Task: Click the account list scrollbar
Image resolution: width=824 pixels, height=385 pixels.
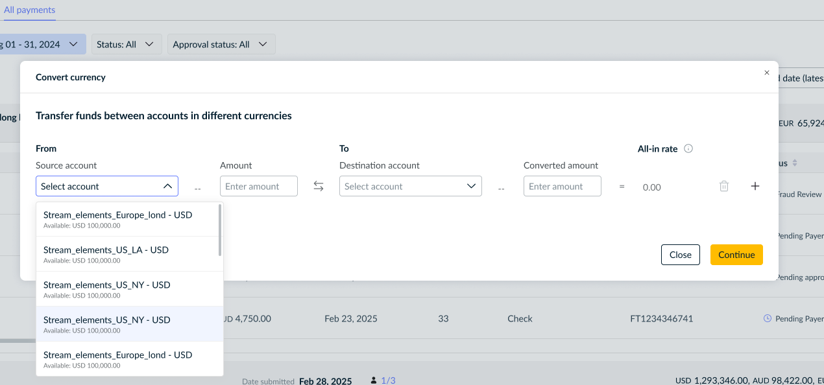Action: coord(220,230)
